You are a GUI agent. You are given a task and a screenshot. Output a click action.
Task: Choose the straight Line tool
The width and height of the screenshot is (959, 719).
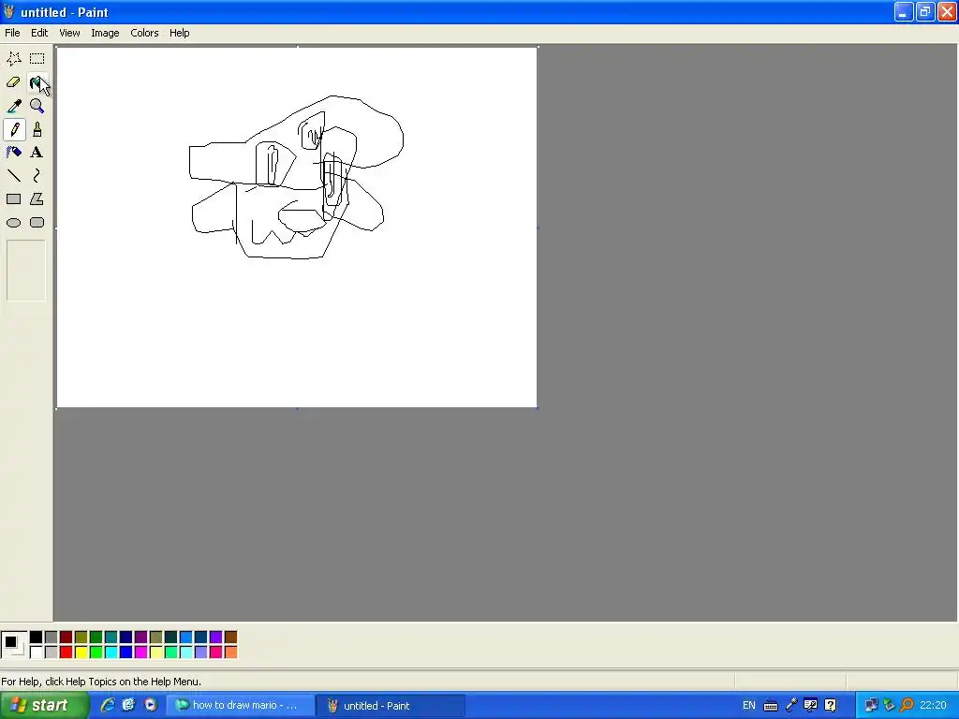pos(13,176)
